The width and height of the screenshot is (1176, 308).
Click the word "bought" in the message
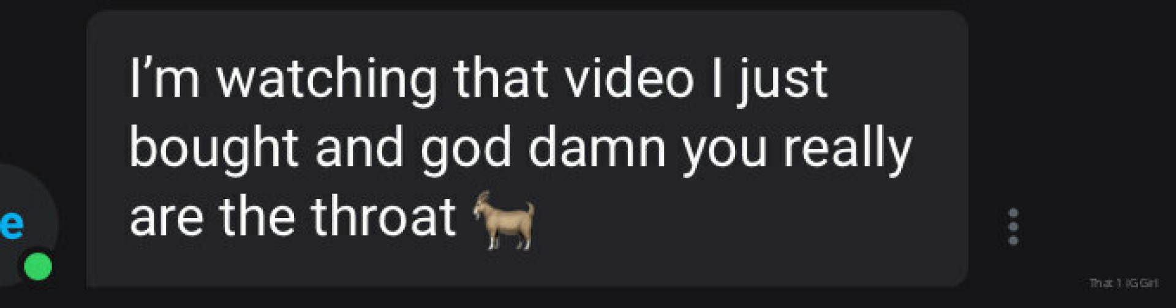(213, 150)
